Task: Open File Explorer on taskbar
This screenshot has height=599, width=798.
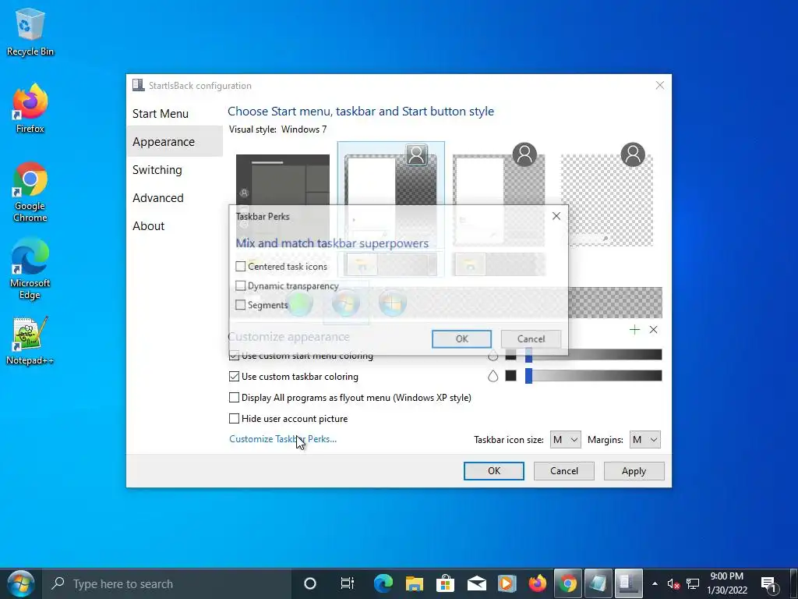Action: pyautogui.click(x=415, y=583)
